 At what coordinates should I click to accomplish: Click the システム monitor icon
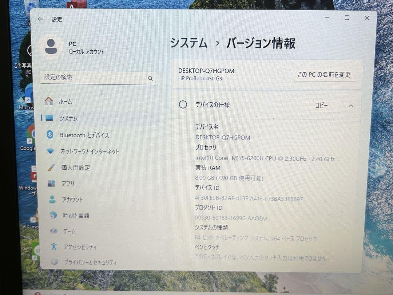[49, 118]
